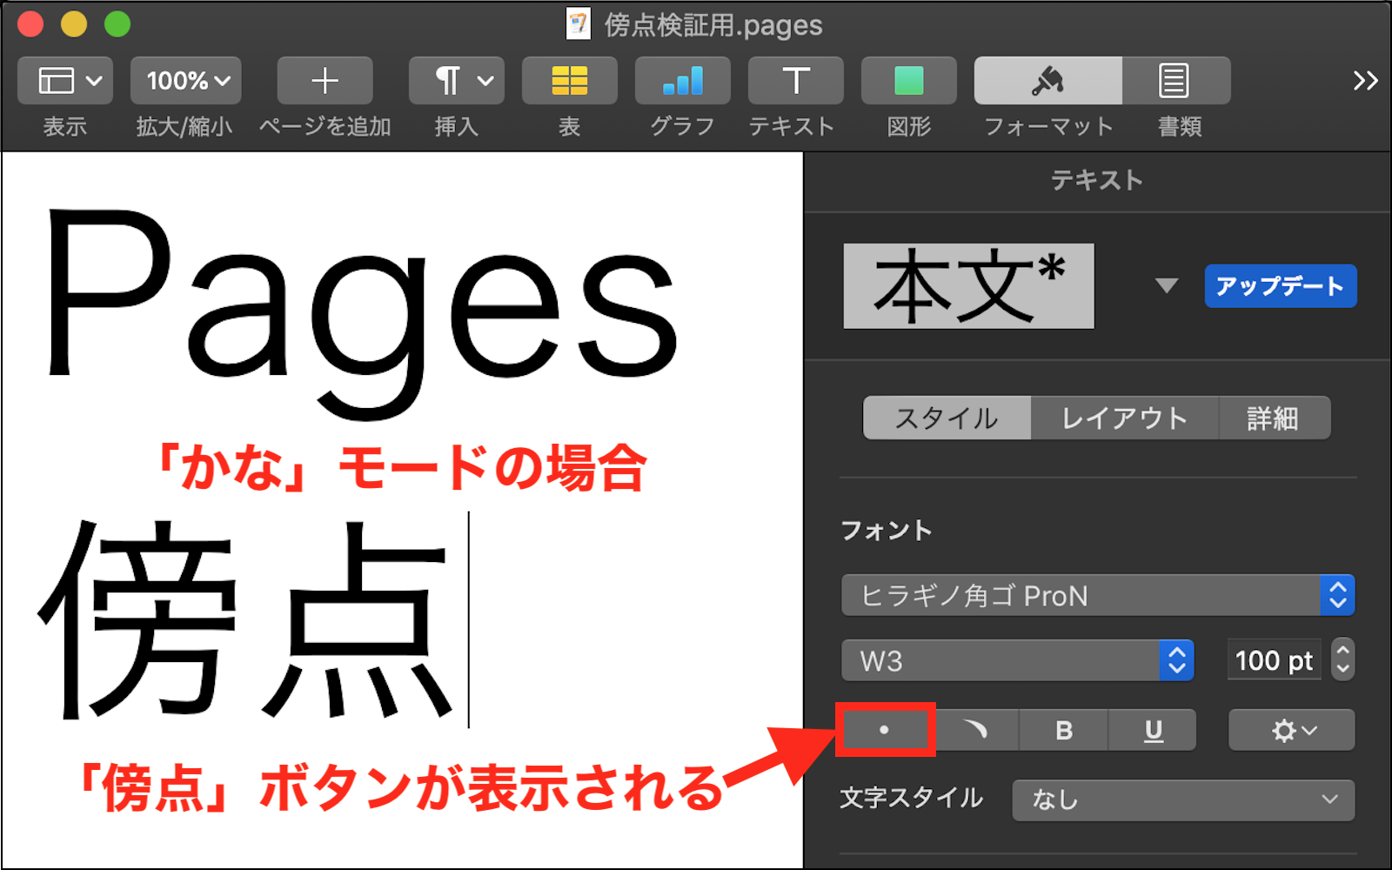Open the 書類 document sidebar

(x=1174, y=81)
